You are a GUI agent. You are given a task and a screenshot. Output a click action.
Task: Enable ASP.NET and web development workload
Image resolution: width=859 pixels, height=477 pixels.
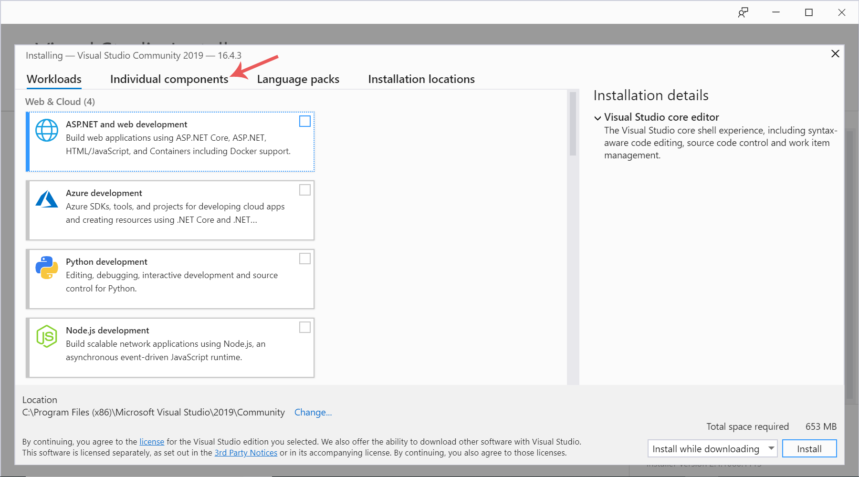[x=304, y=121]
